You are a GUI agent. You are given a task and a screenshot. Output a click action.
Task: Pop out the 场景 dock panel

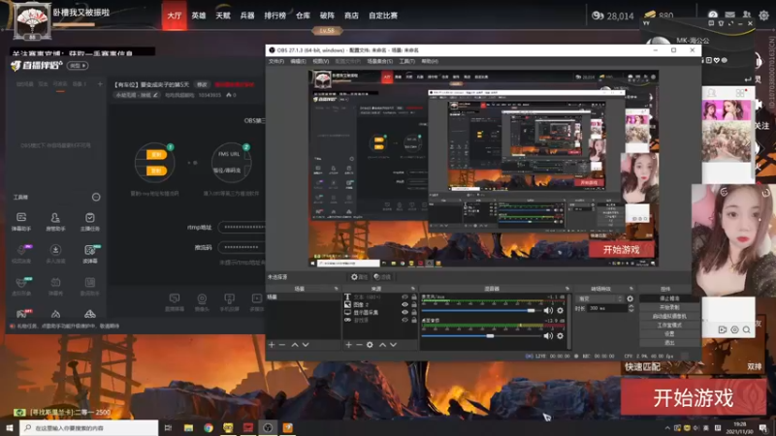336,289
